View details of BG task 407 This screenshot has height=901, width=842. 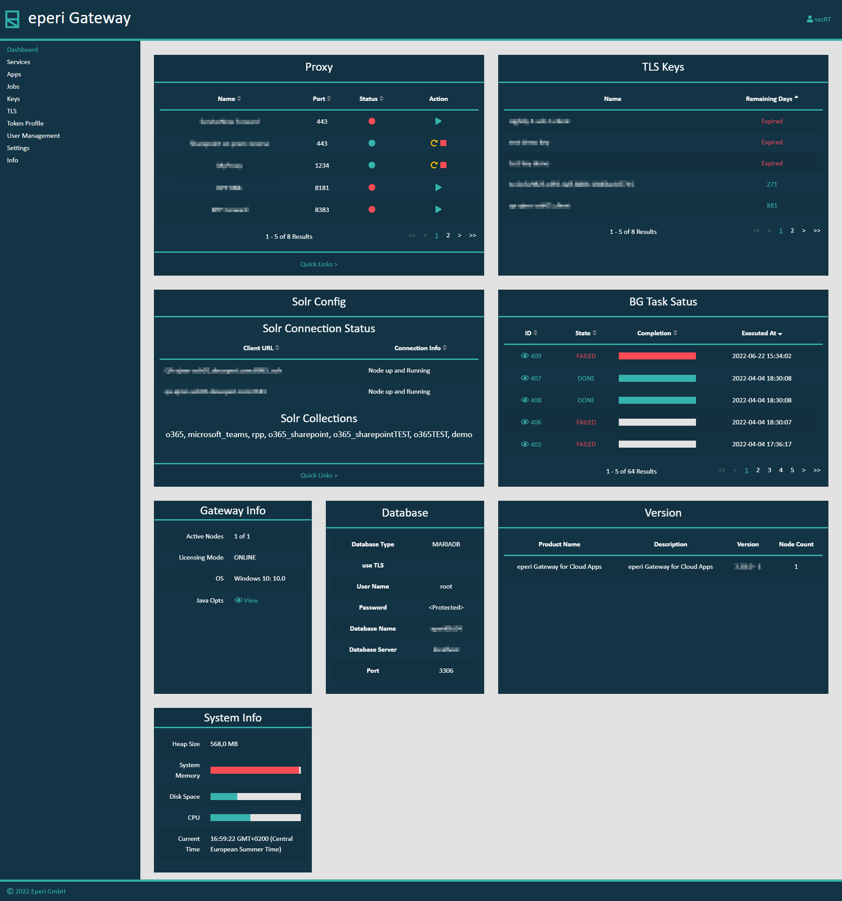click(531, 378)
